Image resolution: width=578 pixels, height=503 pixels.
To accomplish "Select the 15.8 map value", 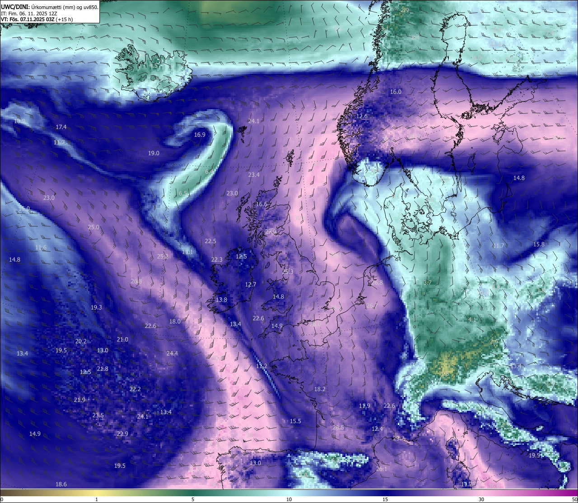I will click(539, 244).
